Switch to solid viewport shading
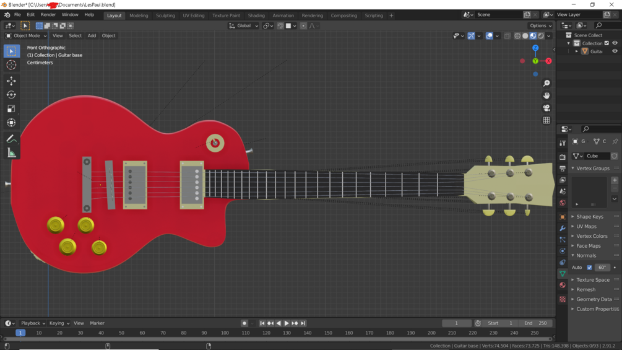The height and width of the screenshot is (350, 622). pos(525,36)
